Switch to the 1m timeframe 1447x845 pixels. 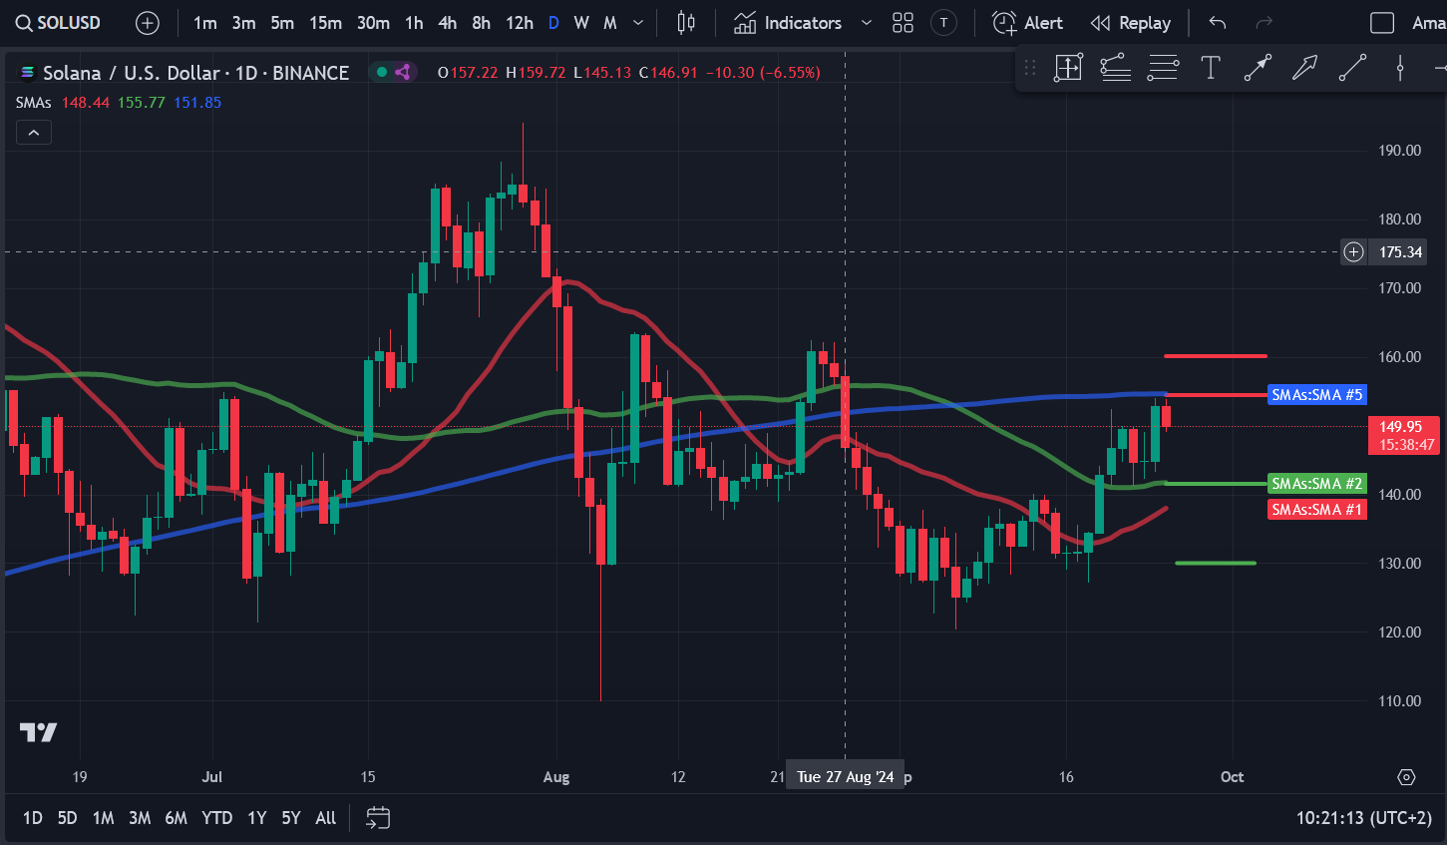205,23
